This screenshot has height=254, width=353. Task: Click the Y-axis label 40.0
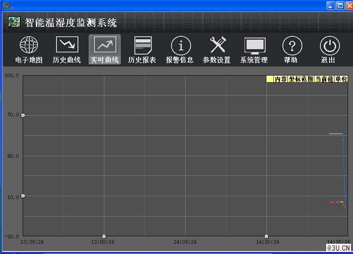13,156
